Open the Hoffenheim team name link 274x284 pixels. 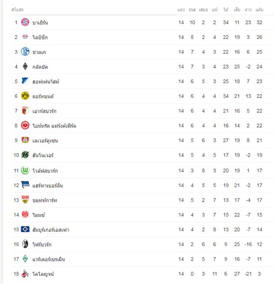tap(46, 82)
